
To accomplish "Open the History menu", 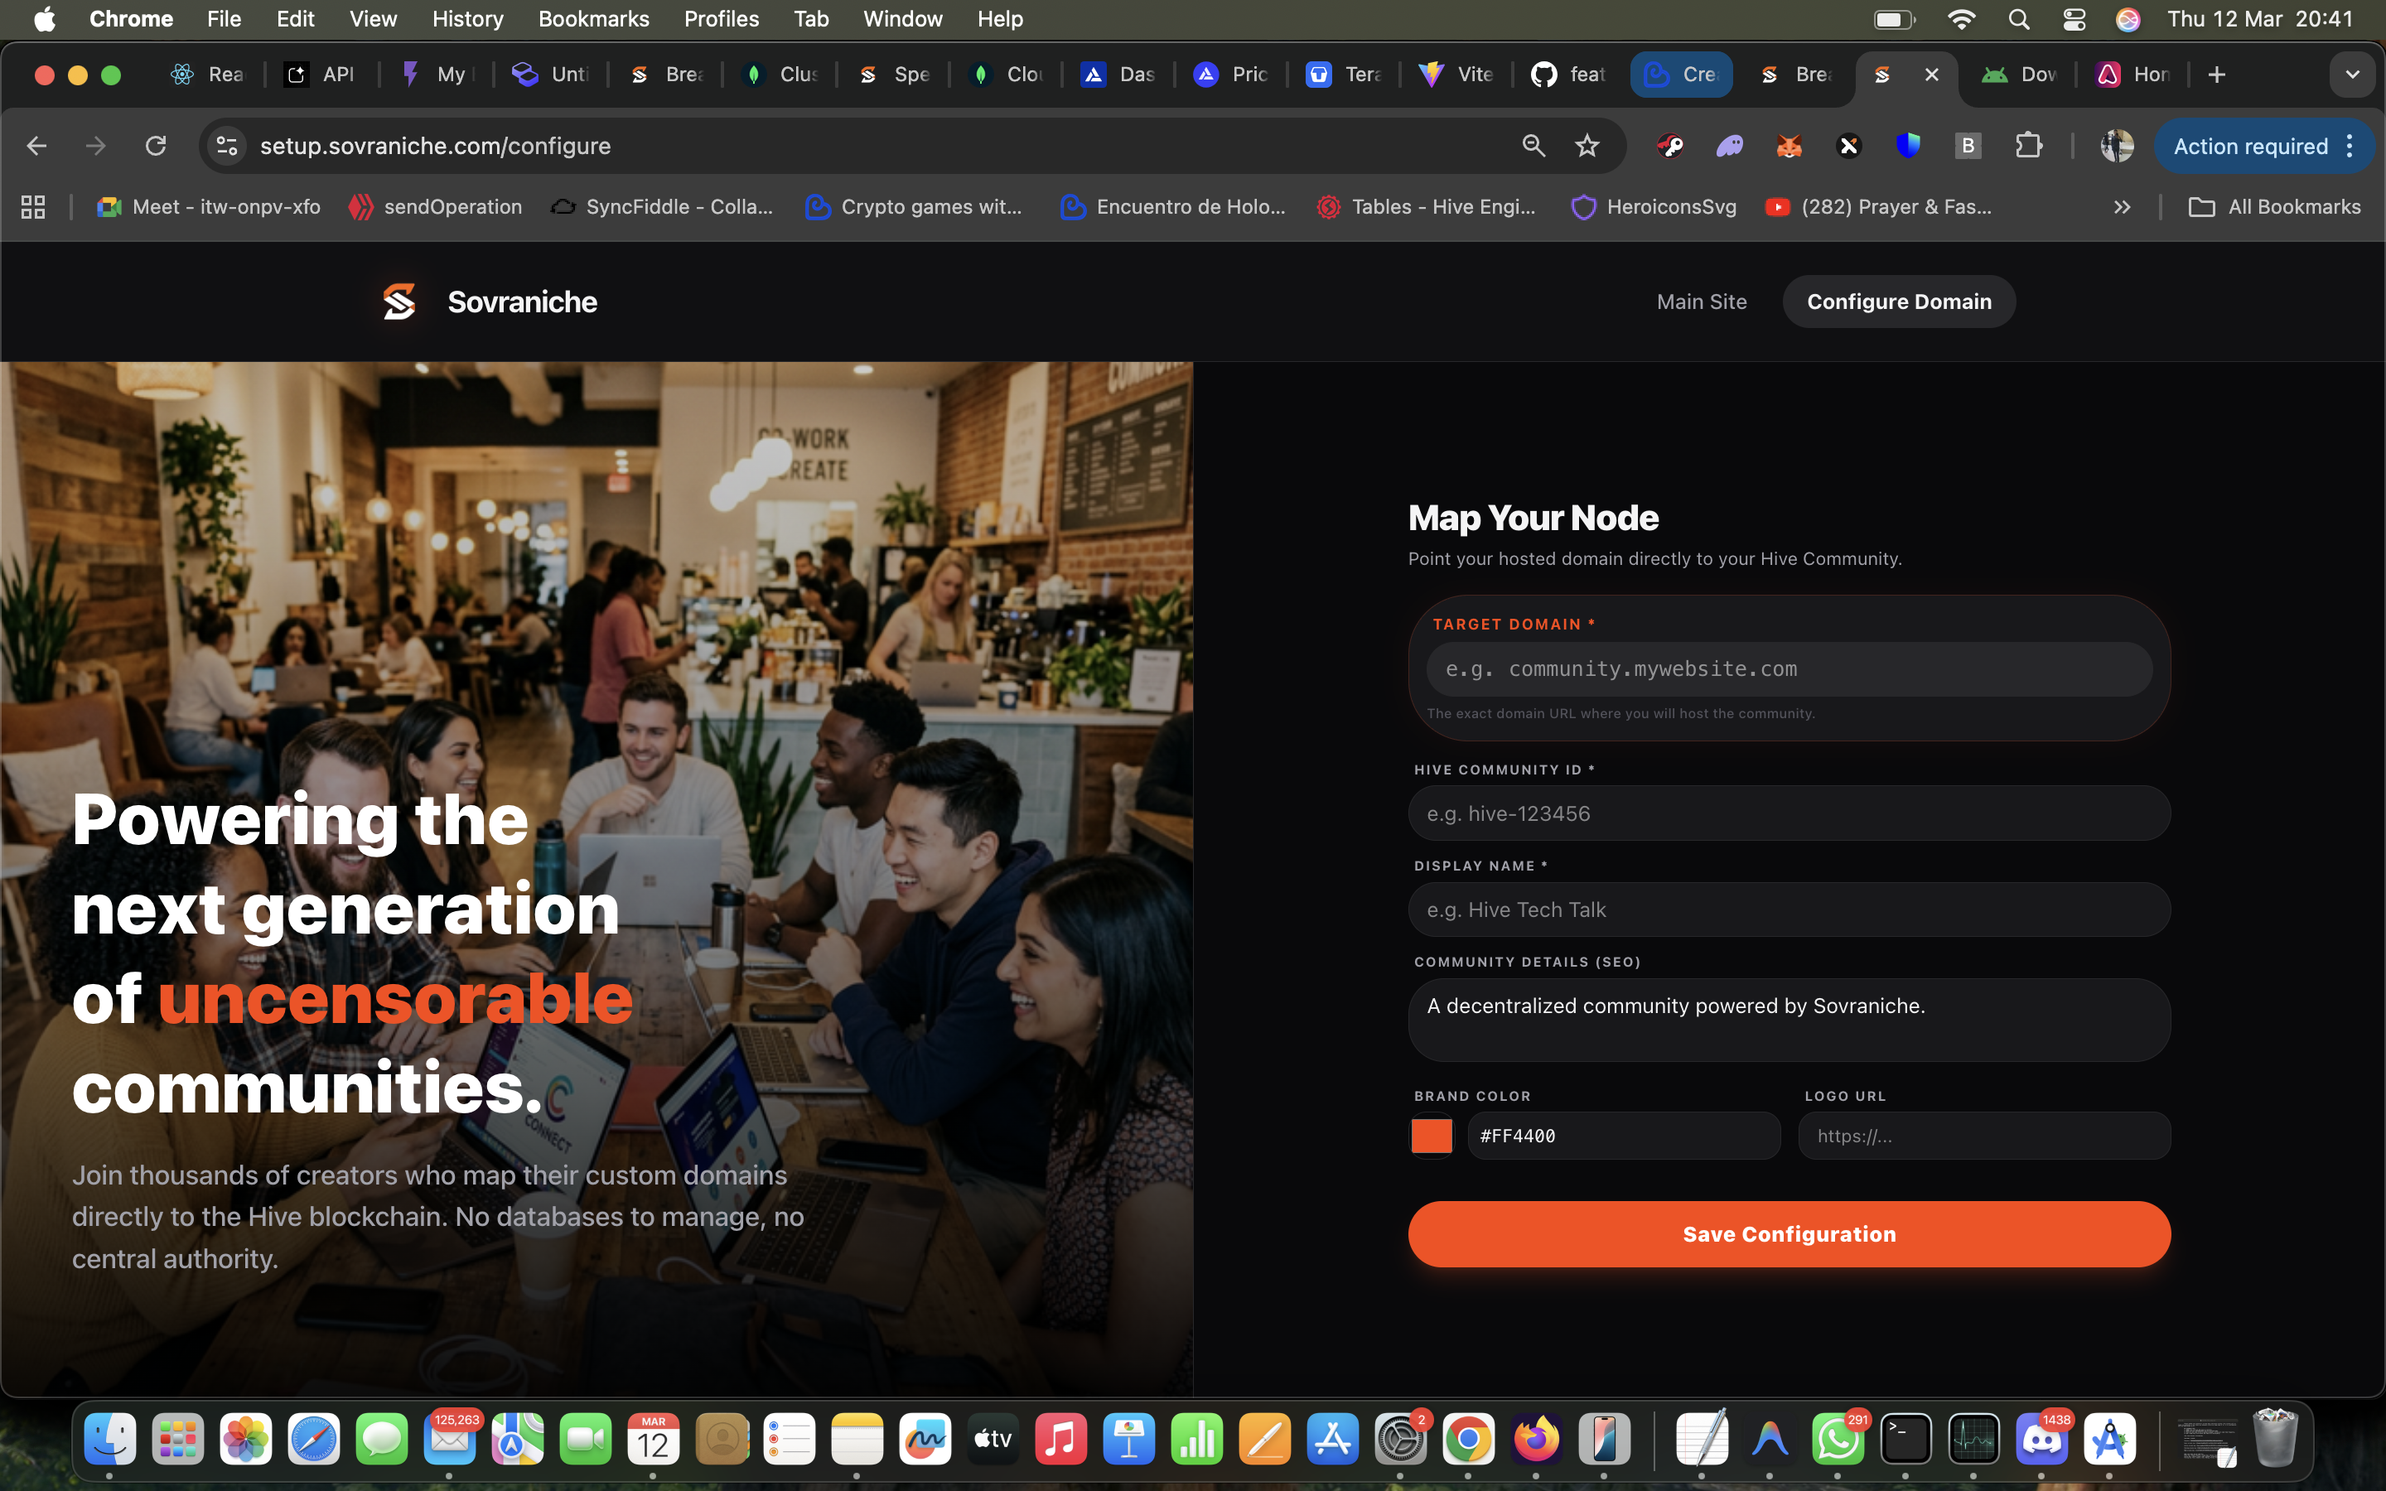I will coord(467,19).
